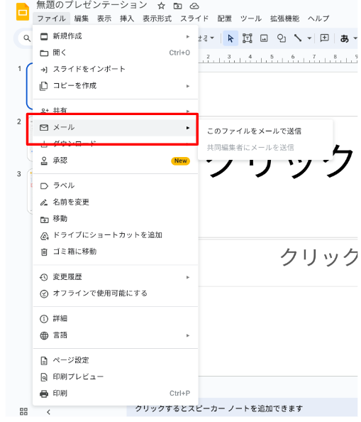The image size is (361, 422).
Task: Click the insert image toolbar icon
Action: pyautogui.click(x=264, y=38)
